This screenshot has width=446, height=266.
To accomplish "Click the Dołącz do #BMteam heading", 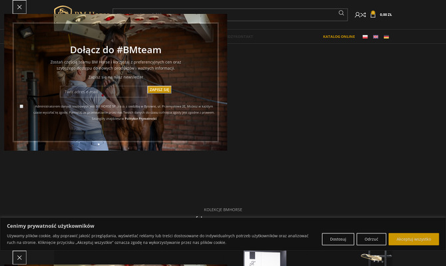I will 115,50.
